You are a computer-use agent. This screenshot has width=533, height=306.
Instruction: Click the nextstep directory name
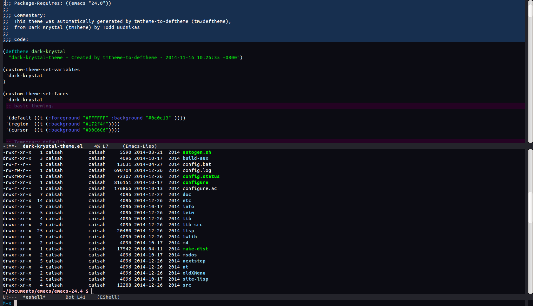coord(194,261)
